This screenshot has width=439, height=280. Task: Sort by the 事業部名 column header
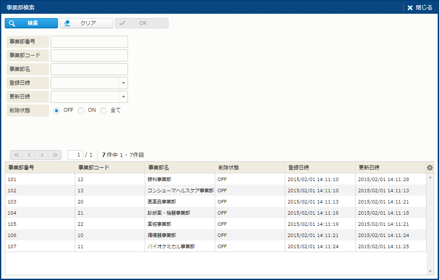(180, 167)
